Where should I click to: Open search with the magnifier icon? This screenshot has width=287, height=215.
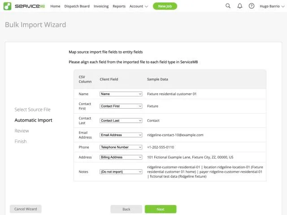pyautogui.click(x=228, y=6)
